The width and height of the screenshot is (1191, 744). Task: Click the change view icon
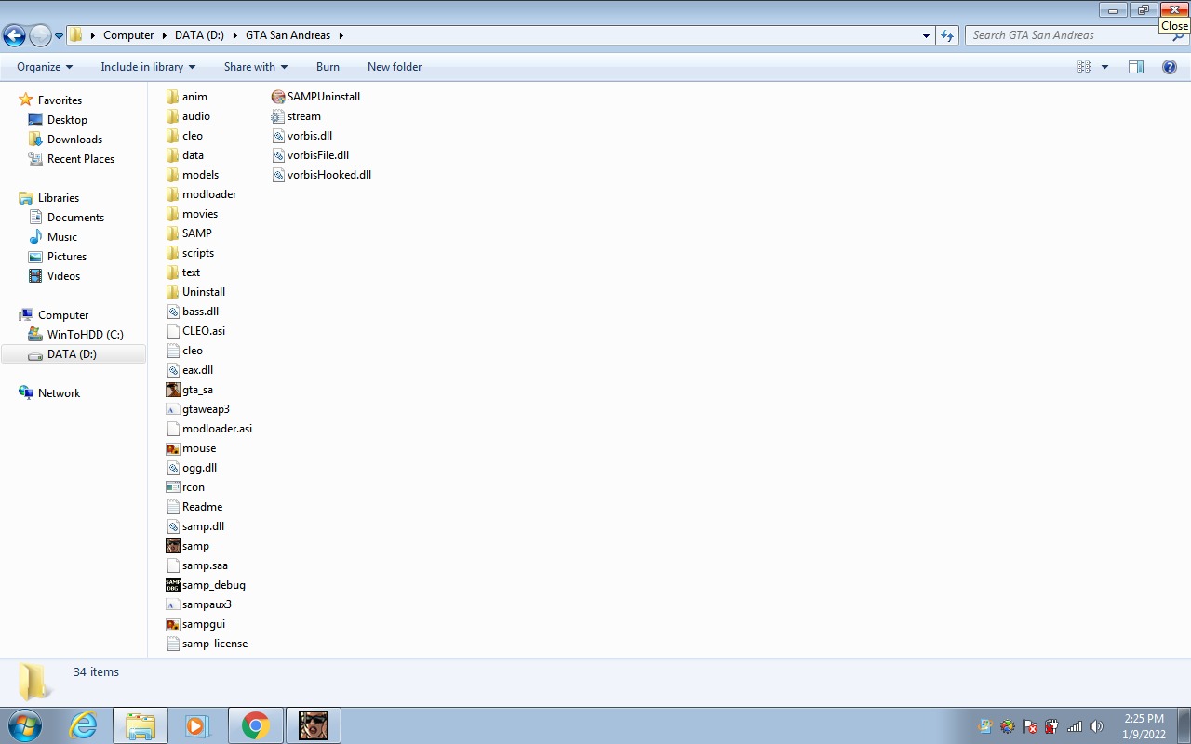(x=1084, y=67)
